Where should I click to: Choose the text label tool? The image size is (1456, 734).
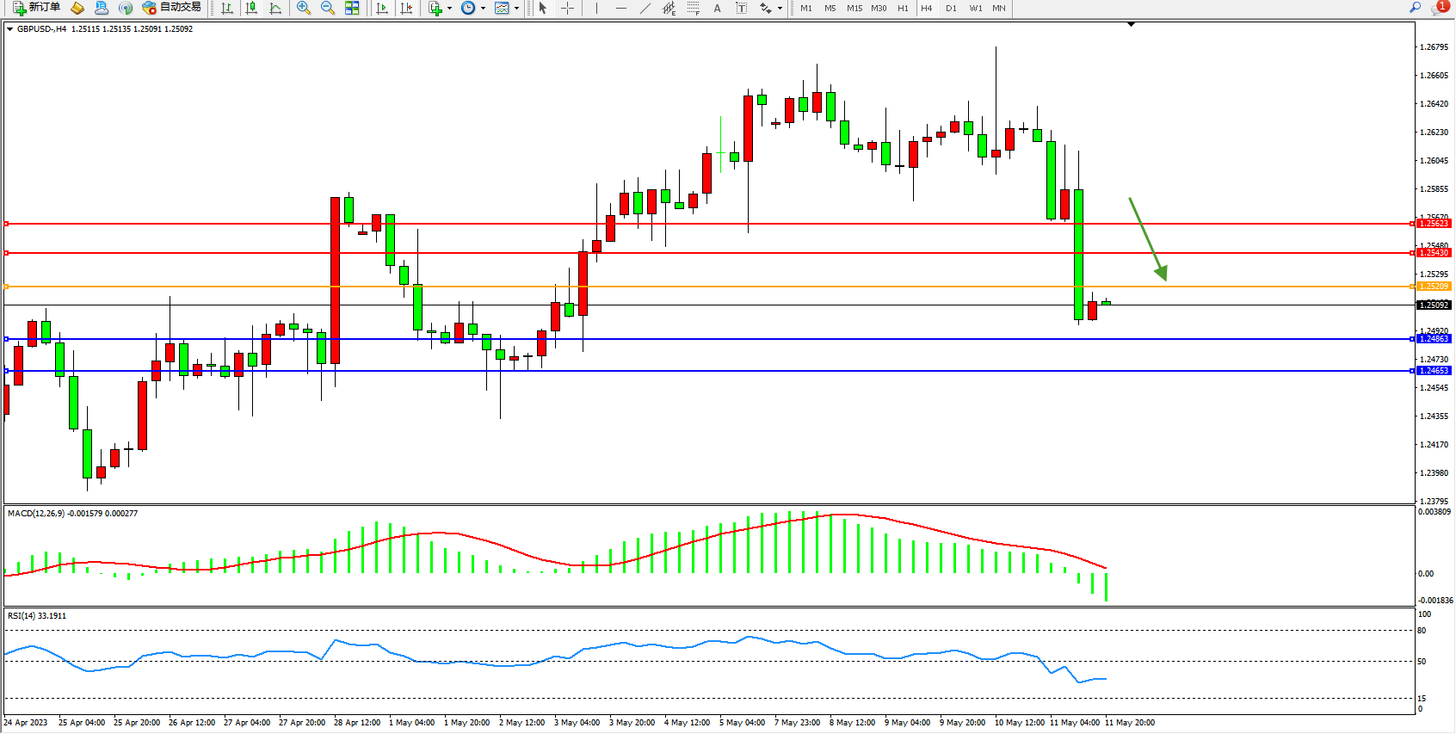click(x=741, y=8)
